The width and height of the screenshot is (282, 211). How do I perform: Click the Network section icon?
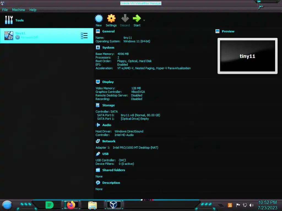pyautogui.click(x=98, y=141)
